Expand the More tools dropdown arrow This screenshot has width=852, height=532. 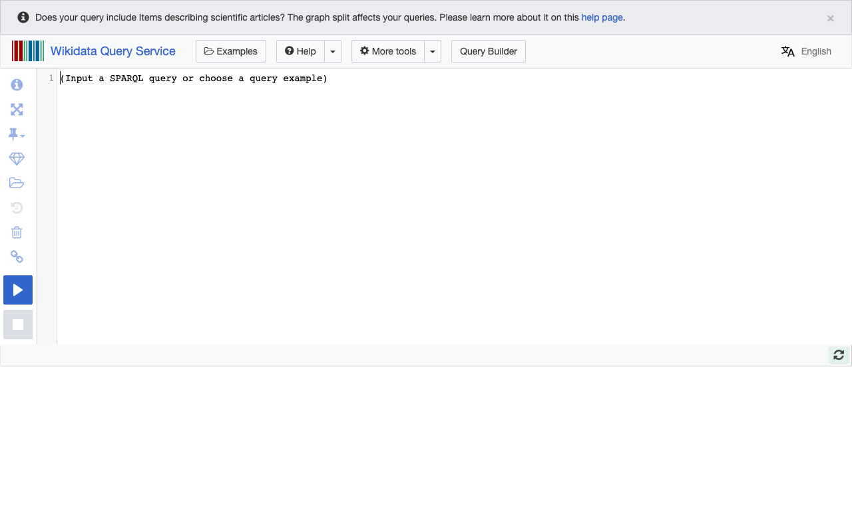point(432,51)
